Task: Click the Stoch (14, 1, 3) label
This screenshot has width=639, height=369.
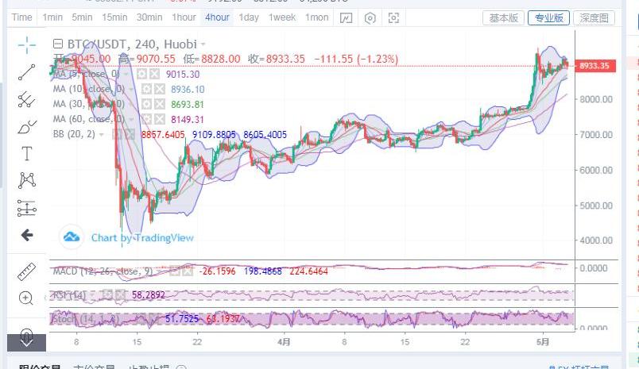Action: [85, 318]
